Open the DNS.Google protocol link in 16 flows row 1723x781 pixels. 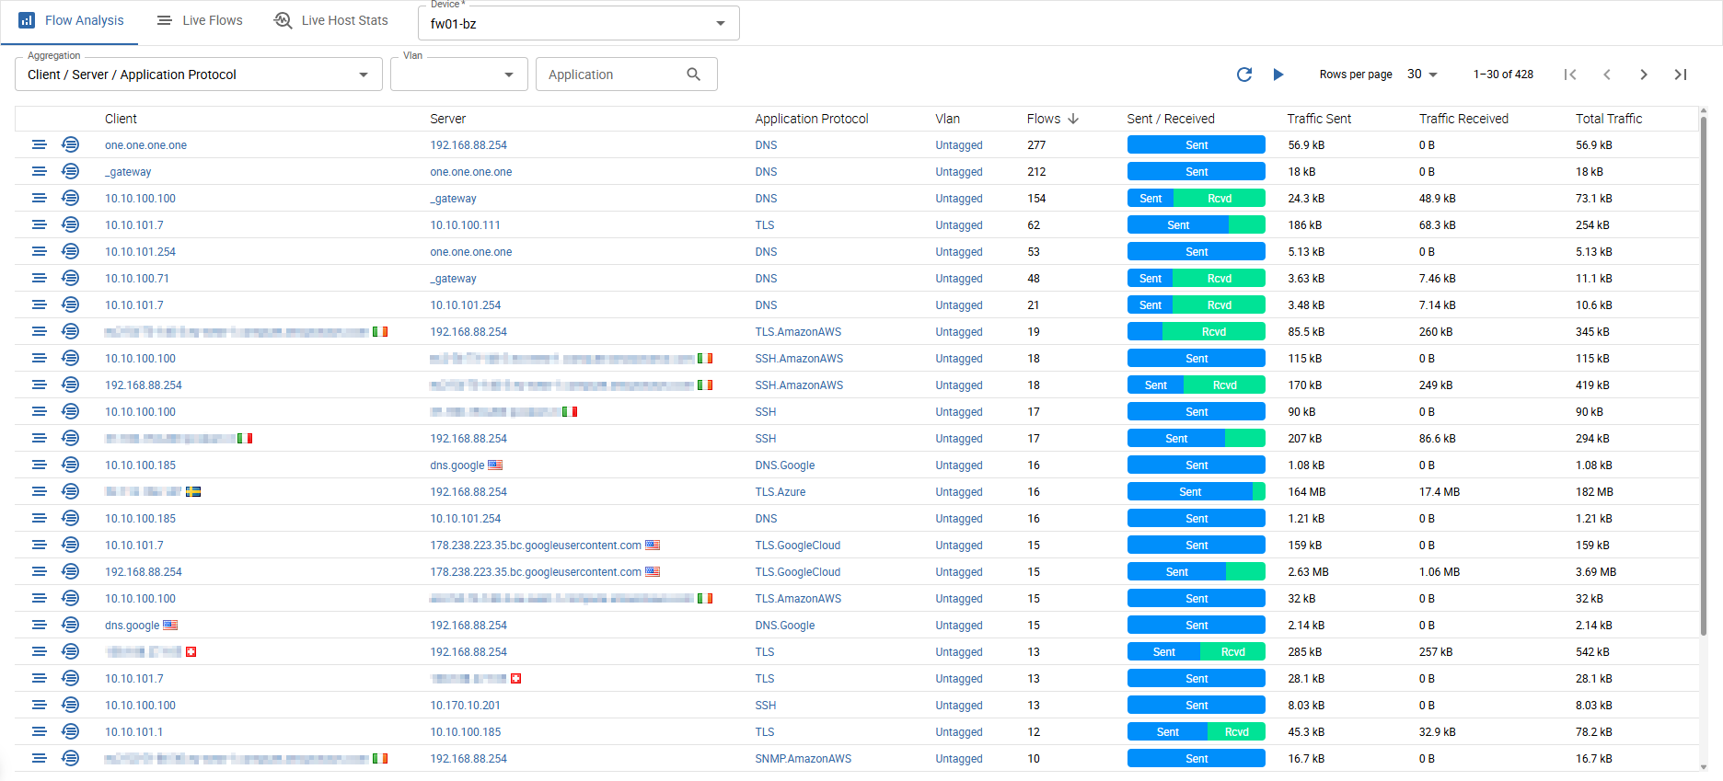(x=785, y=465)
